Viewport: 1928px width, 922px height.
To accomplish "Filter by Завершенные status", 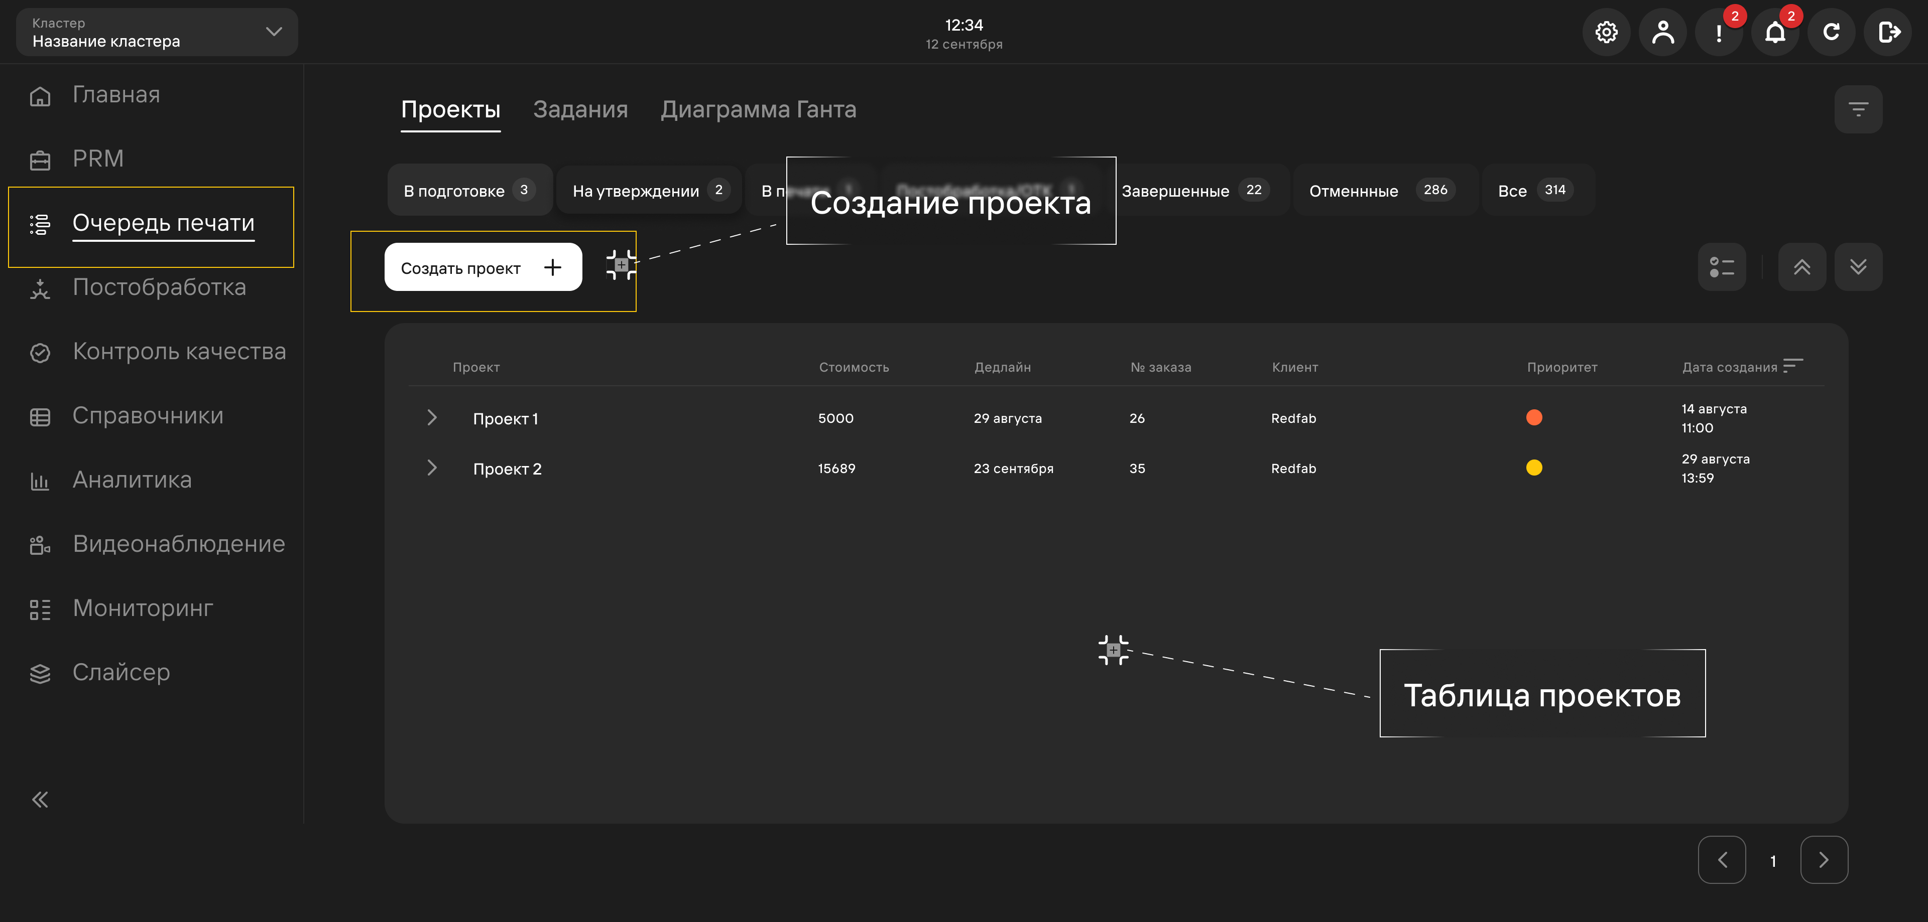I will 1196,190.
